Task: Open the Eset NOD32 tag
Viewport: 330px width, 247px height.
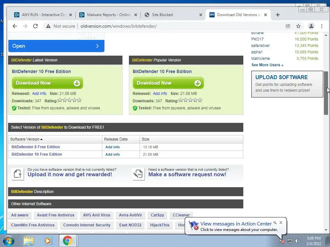Action: pos(130,225)
